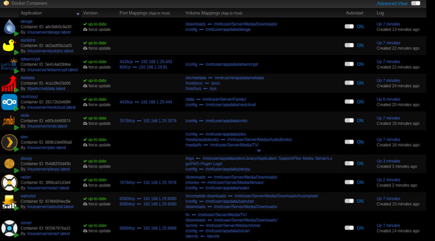Toggle autostart for radarr
This screenshot has width=435, height=241.
(x=349, y=182)
